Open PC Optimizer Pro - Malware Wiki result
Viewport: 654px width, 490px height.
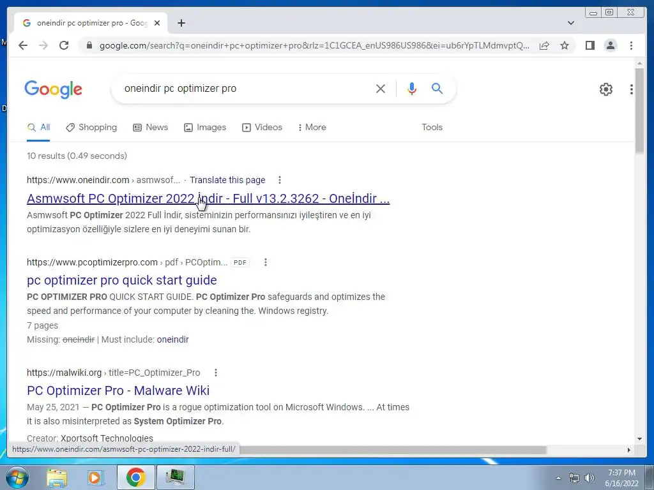118,390
